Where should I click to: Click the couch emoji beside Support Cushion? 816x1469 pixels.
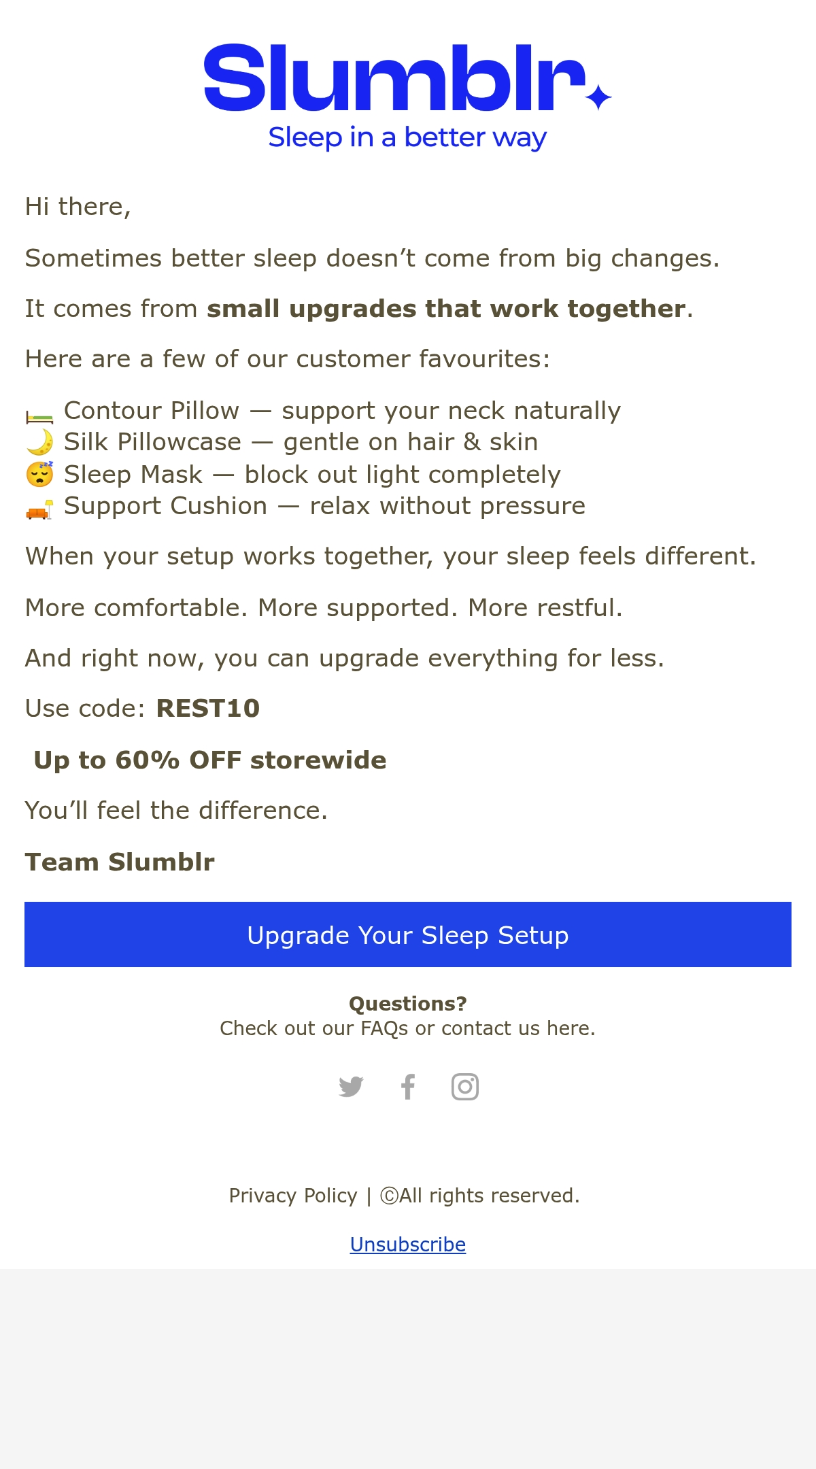tap(39, 509)
